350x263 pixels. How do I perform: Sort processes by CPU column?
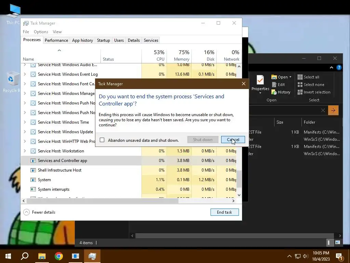pyautogui.click(x=154, y=55)
